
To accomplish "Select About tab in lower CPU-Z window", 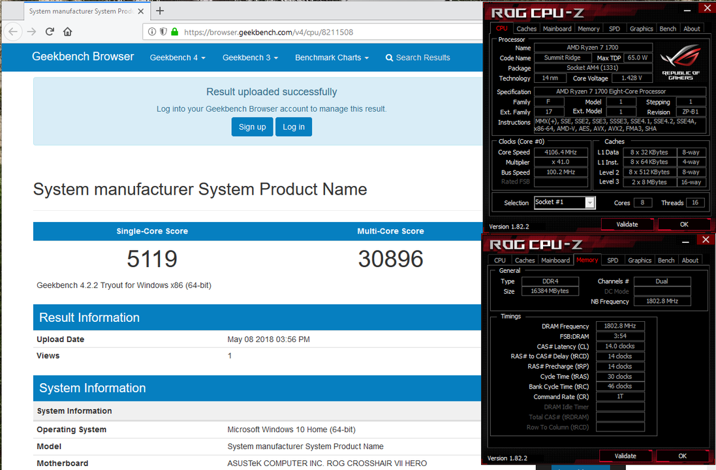I will (x=689, y=260).
